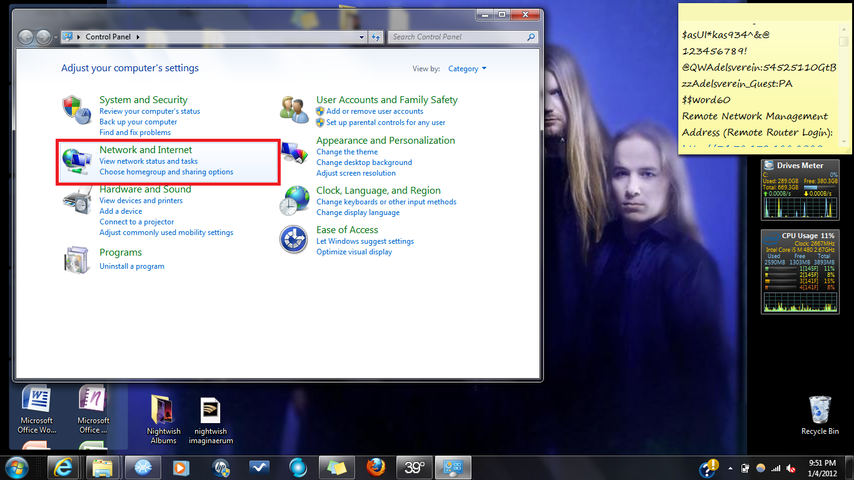Show hidden system tray icons

[730, 467]
